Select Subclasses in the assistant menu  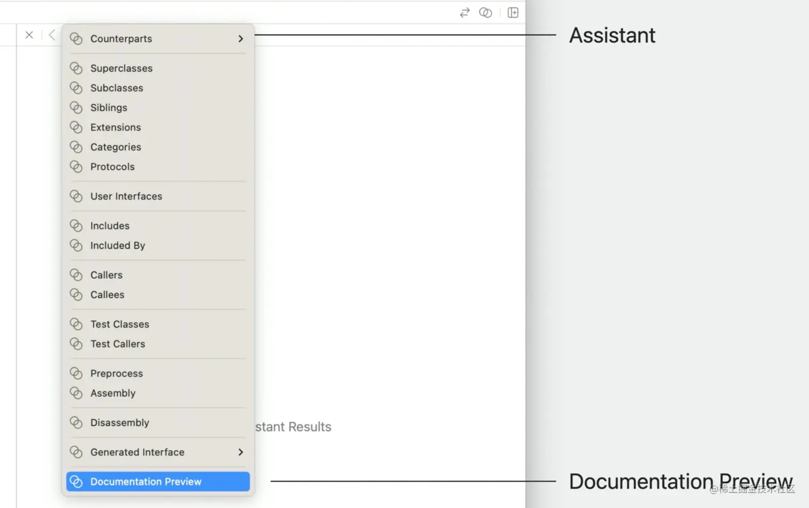click(117, 88)
